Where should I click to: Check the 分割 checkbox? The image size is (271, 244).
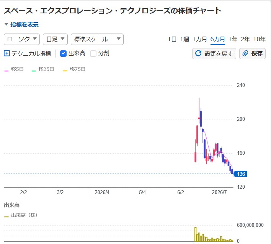93,53
